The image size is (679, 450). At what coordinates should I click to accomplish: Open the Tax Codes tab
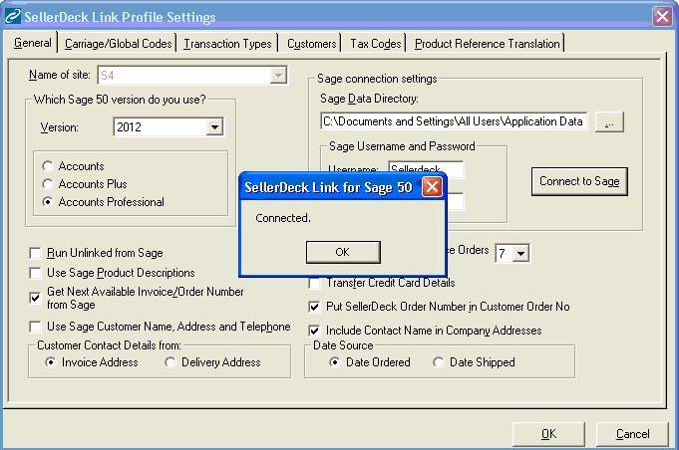(x=376, y=44)
